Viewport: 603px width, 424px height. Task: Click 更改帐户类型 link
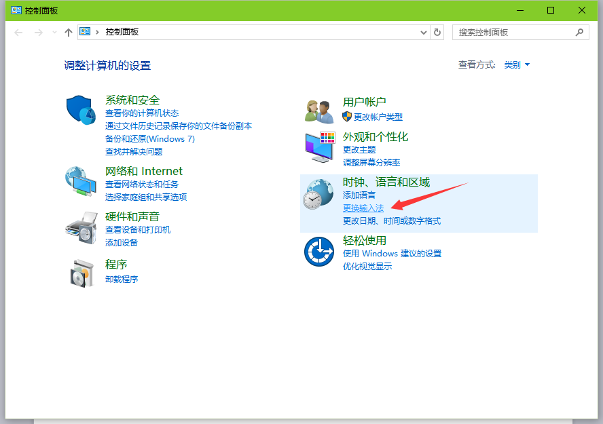pos(378,117)
